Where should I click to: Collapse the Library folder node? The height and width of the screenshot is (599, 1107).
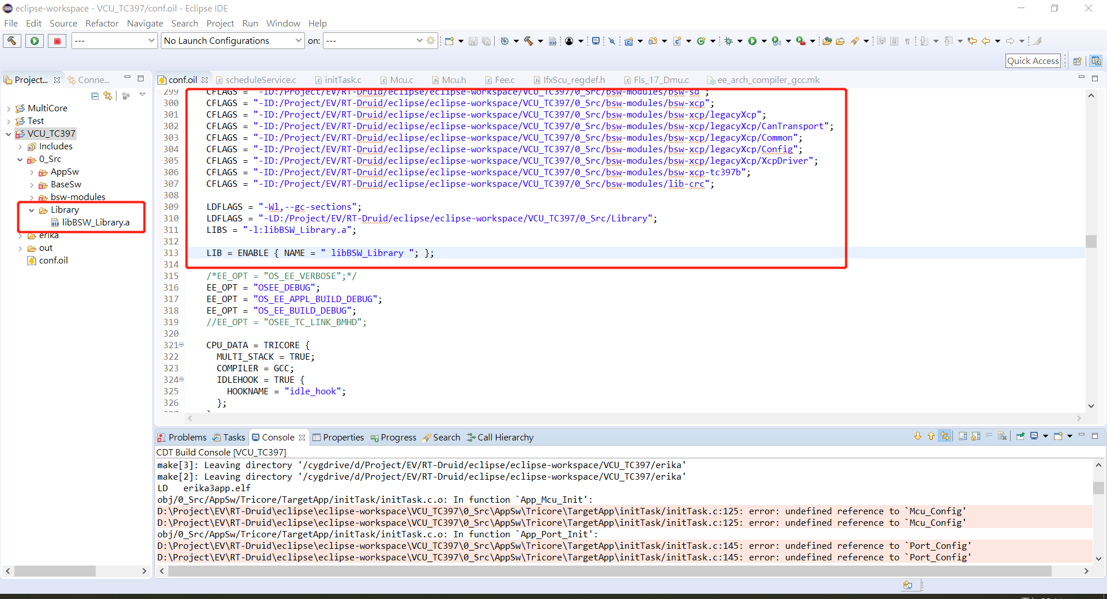(32, 210)
